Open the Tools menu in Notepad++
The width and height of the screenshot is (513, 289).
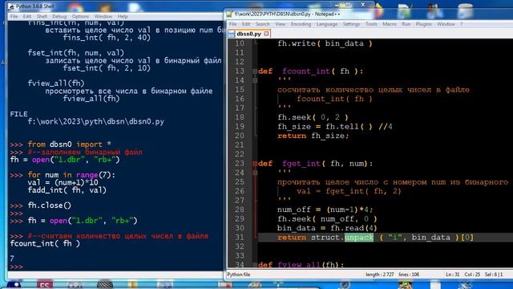click(x=371, y=24)
